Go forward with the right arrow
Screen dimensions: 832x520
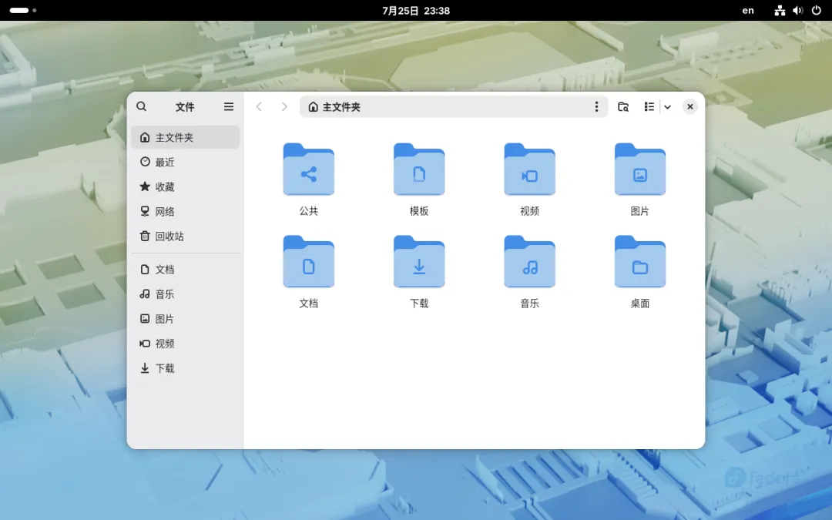[284, 106]
